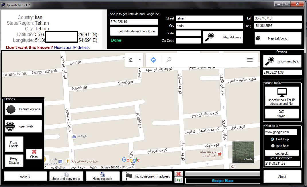
Task: Click the Long value field
Action: pos(278,26)
